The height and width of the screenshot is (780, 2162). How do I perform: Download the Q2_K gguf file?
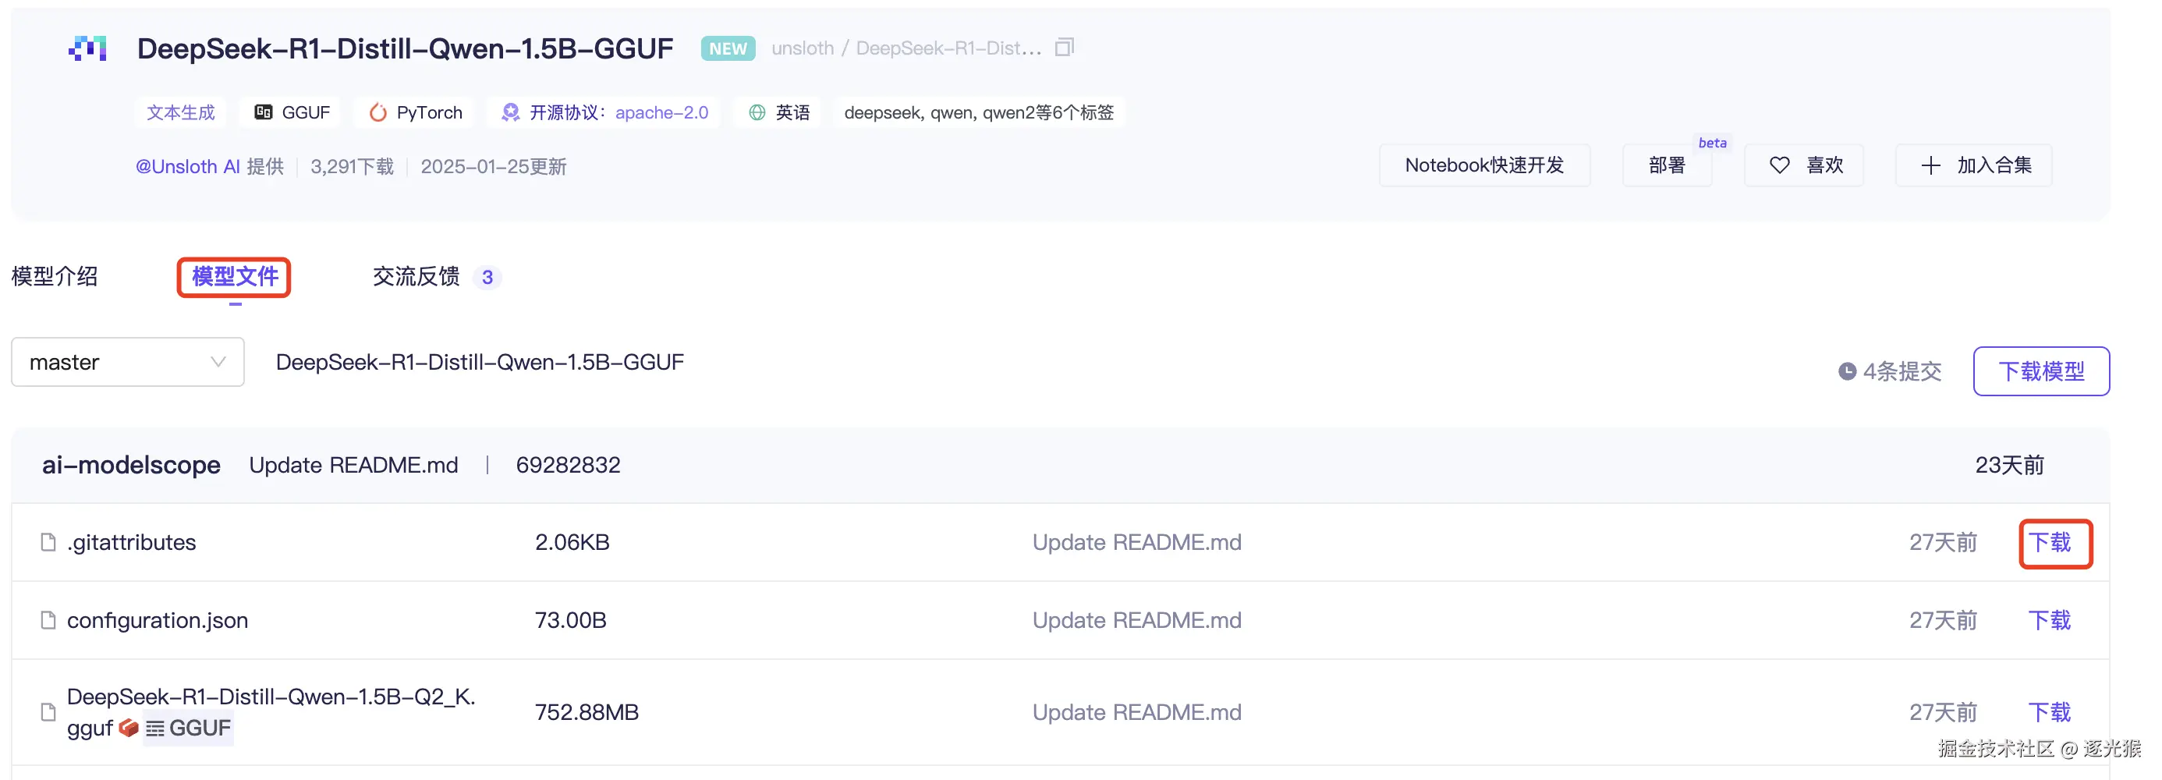2050,712
